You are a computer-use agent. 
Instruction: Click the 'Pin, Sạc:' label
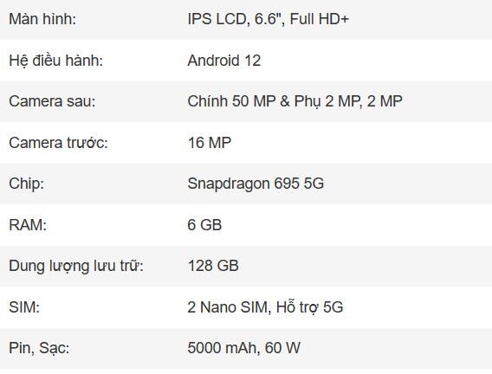coord(39,348)
